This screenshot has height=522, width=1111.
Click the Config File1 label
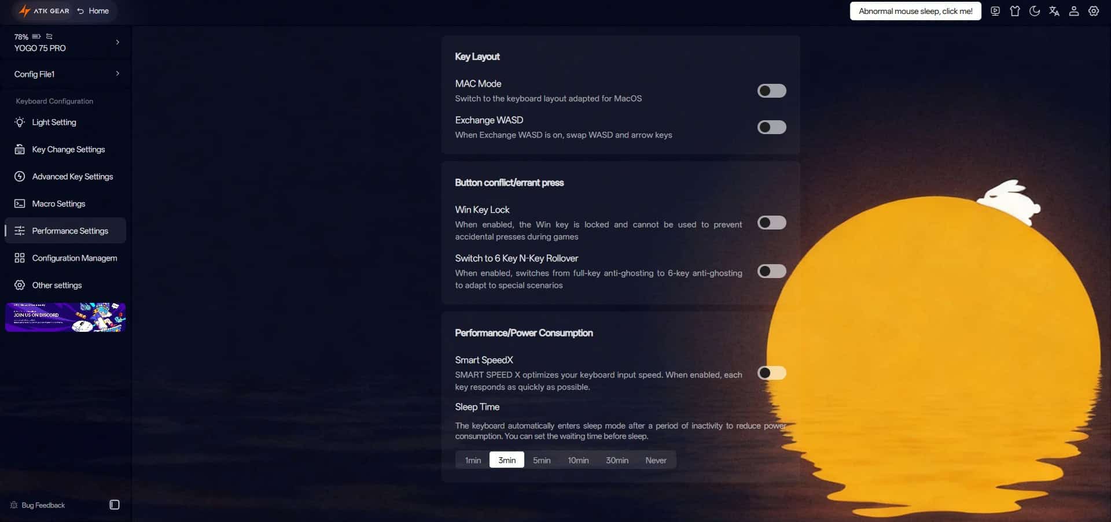34,74
